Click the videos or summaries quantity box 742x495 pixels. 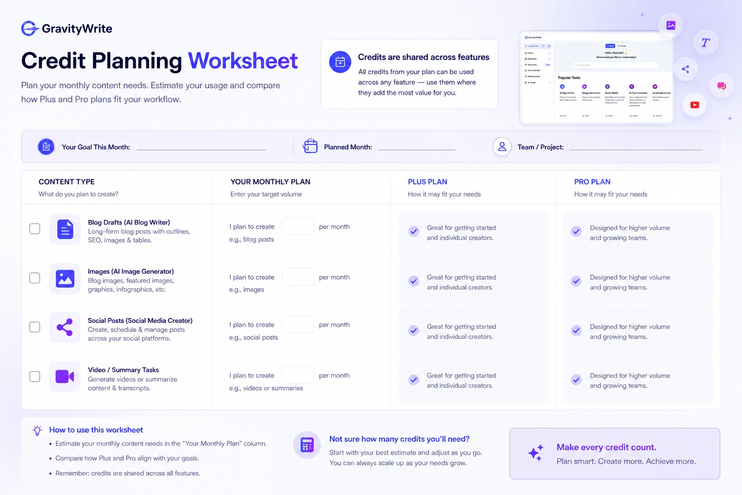point(298,375)
